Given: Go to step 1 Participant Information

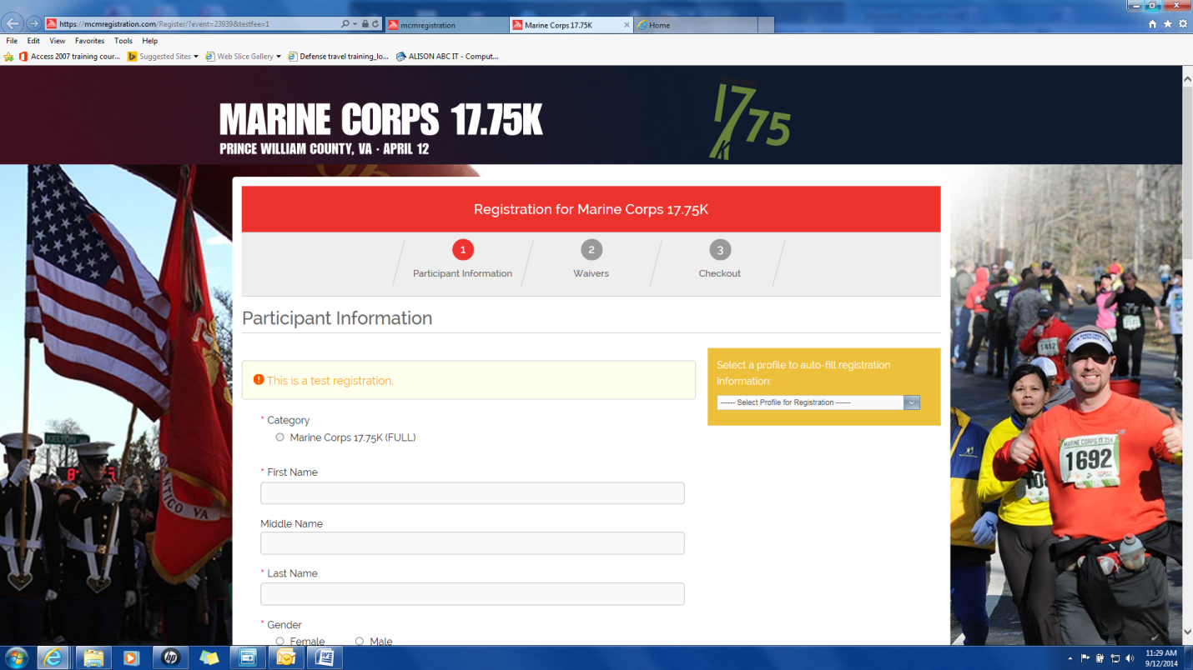Looking at the screenshot, I should (462, 259).
